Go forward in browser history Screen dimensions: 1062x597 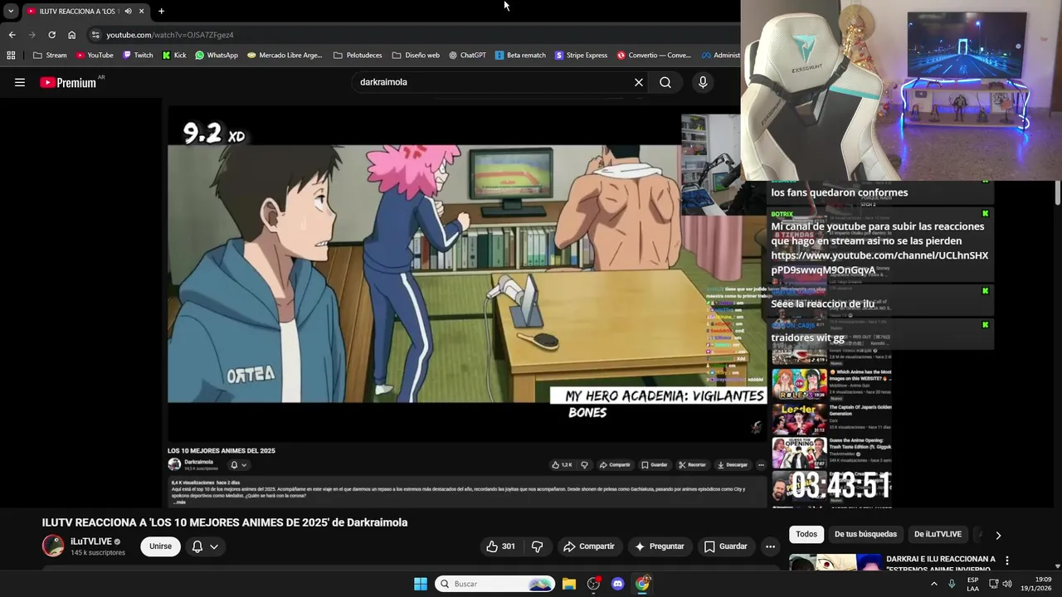[x=32, y=35]
